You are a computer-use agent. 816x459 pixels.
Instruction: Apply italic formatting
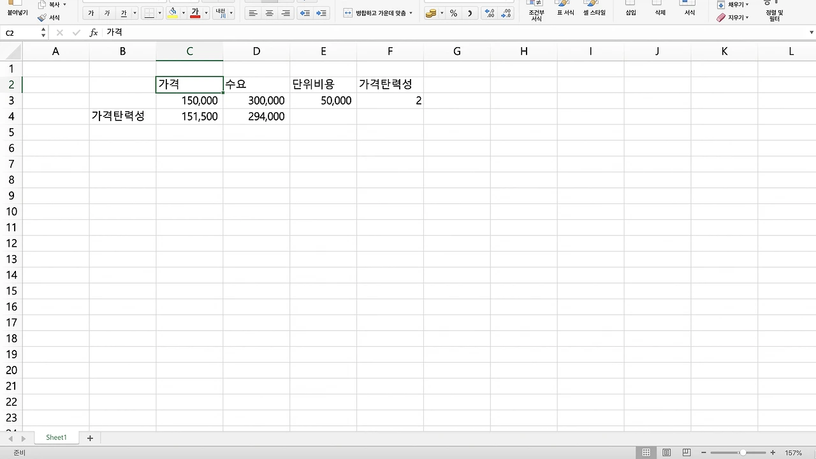click(107, 13)
